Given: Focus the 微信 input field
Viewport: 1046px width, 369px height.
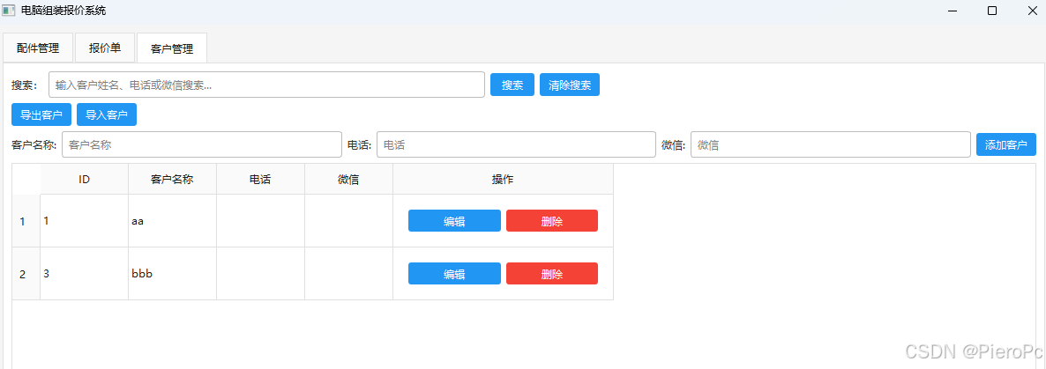Looking at the screenshot, I should click(x=831, y=144).
